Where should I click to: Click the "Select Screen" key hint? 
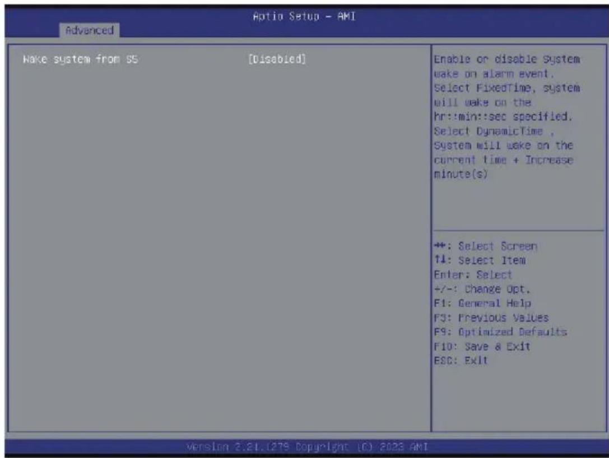point(486,246)
